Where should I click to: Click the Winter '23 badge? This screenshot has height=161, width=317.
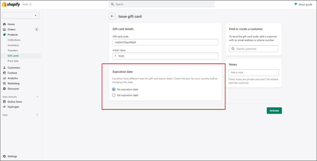click(27, 4)
